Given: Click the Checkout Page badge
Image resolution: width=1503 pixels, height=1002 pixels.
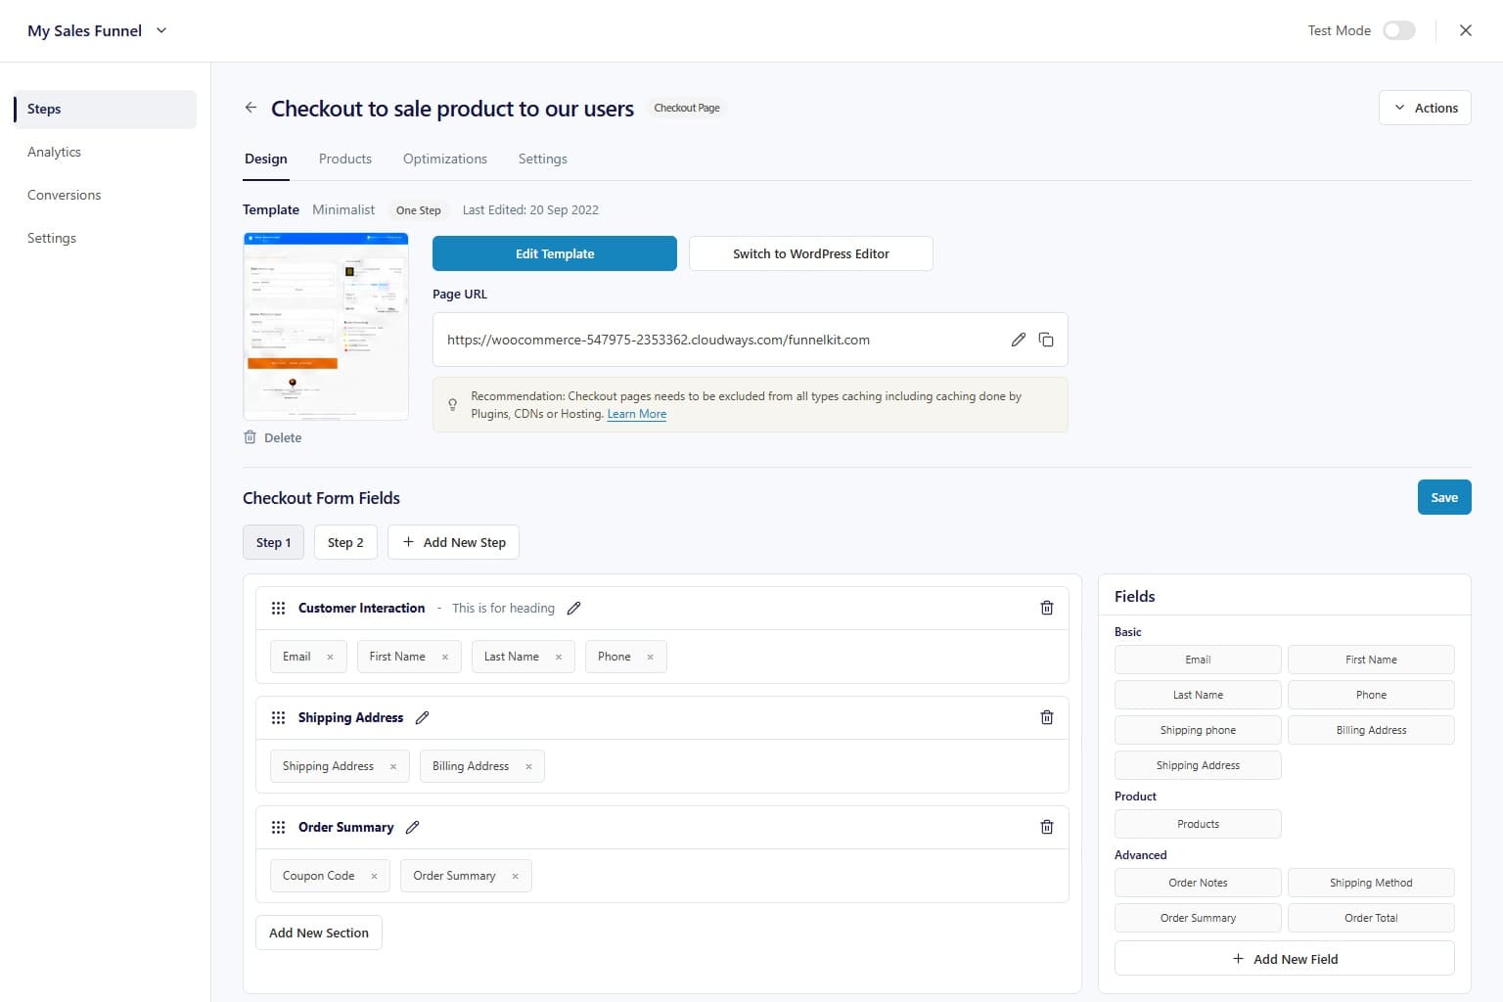Looking at the screenshot, I should (687, 108).
